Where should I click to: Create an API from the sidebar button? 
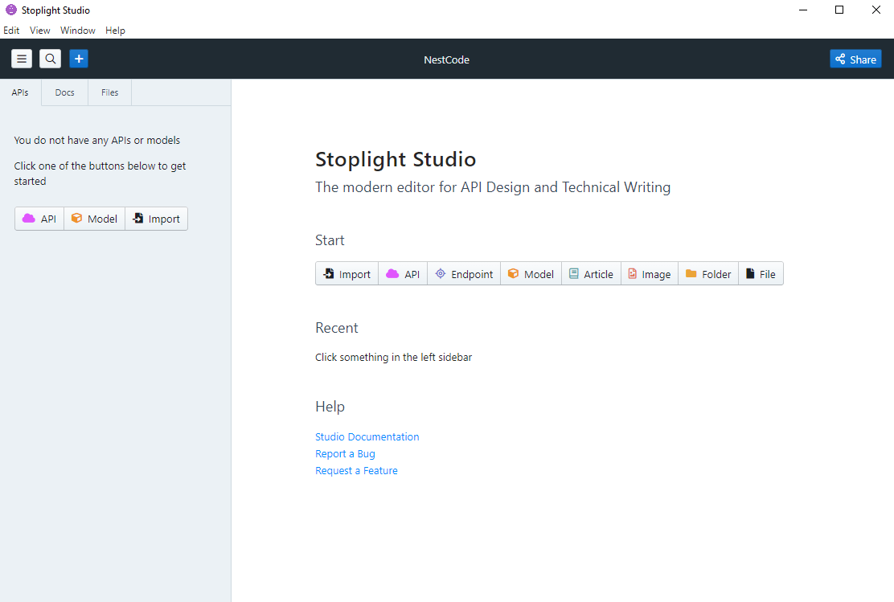[x=39, y=219]
